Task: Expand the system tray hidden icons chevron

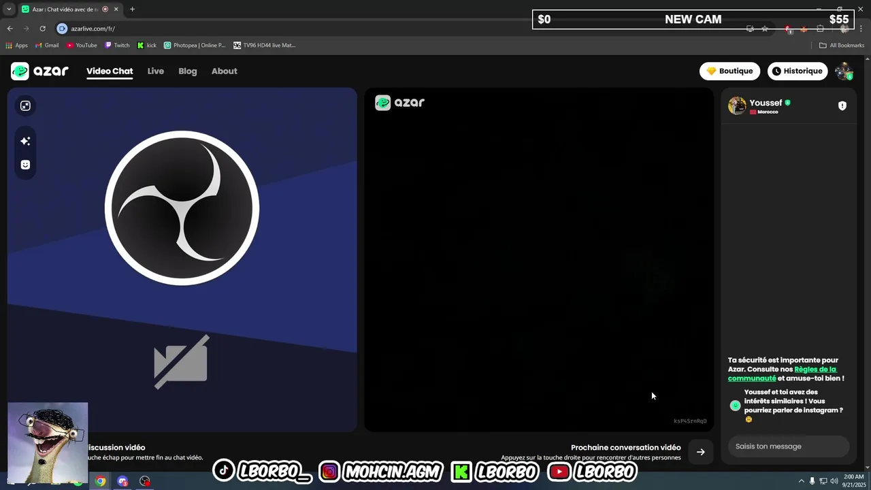Action: click(801, 481)
